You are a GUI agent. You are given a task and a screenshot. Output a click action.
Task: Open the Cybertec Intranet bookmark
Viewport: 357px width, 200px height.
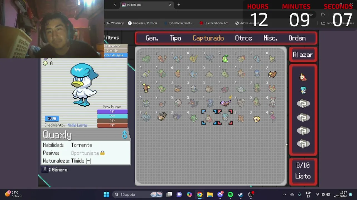(x=178, y=23)
